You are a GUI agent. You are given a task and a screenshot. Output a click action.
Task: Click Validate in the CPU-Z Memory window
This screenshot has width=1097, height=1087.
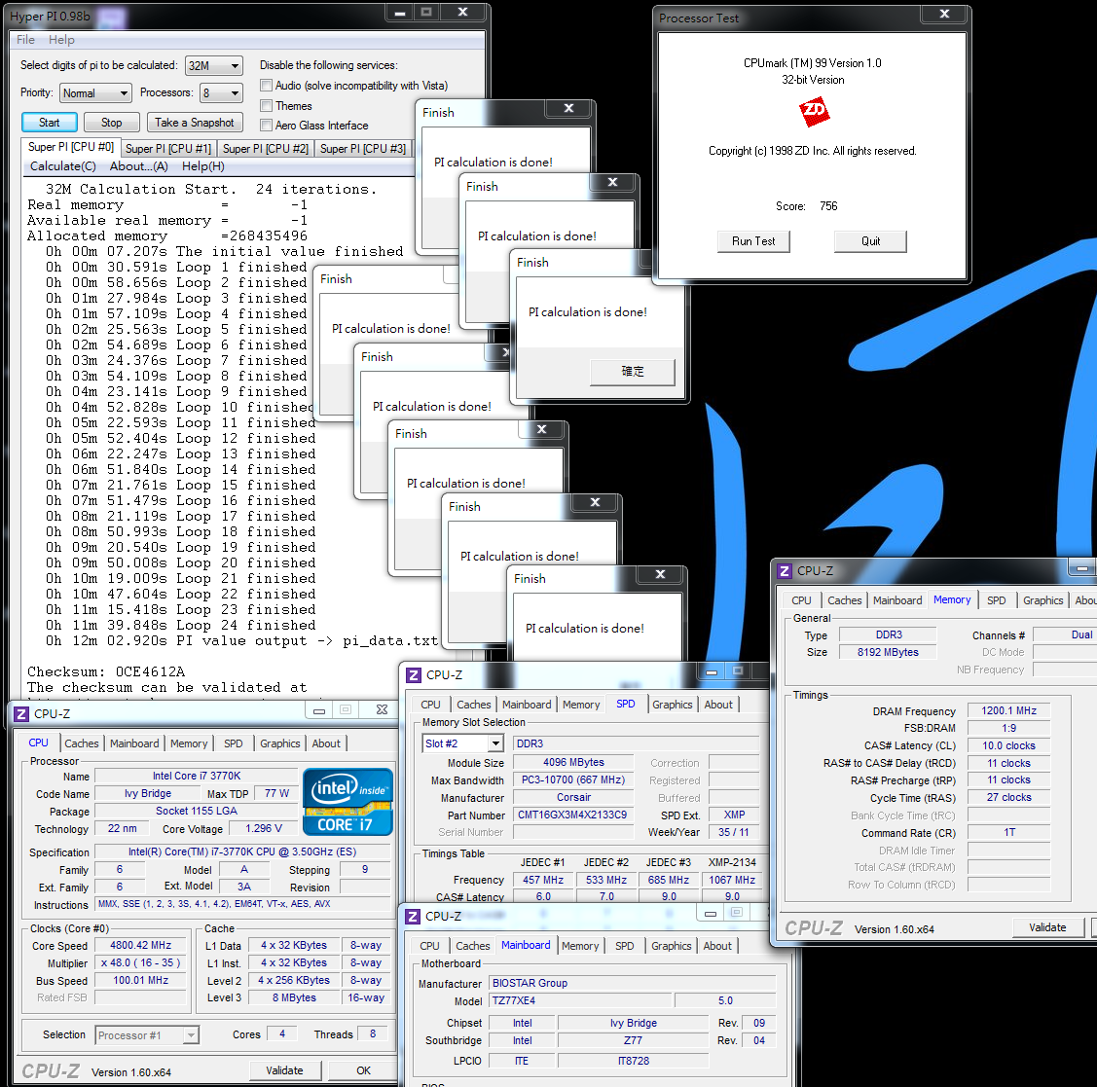[x=1047, y=927]
